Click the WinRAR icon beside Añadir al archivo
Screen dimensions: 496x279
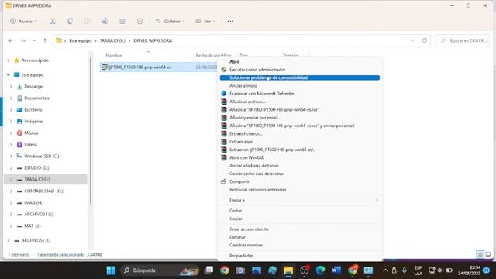coord(224,102)
